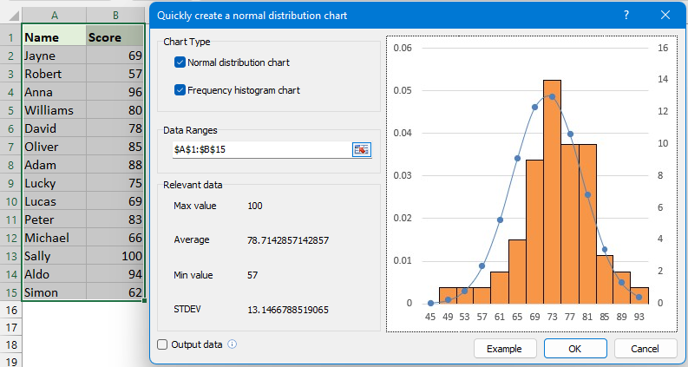Open the Example button
Screen dimensions: 688x367
505,349
